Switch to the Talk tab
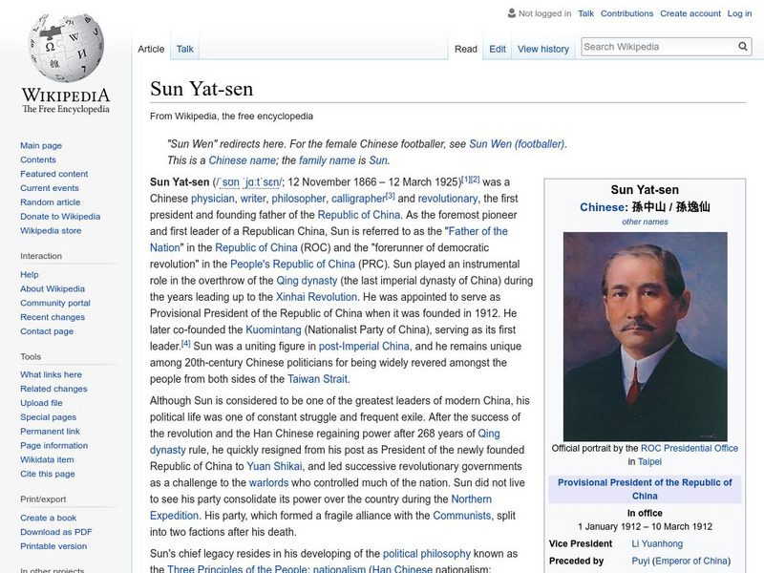The width and height of the screenshot is (764, 573). (x=182, y=48)
